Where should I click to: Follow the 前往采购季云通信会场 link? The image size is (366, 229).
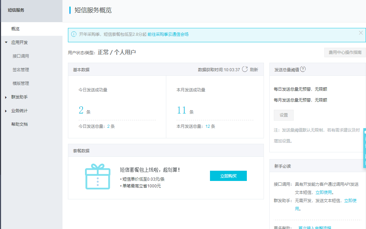click(x=168, y=34)
